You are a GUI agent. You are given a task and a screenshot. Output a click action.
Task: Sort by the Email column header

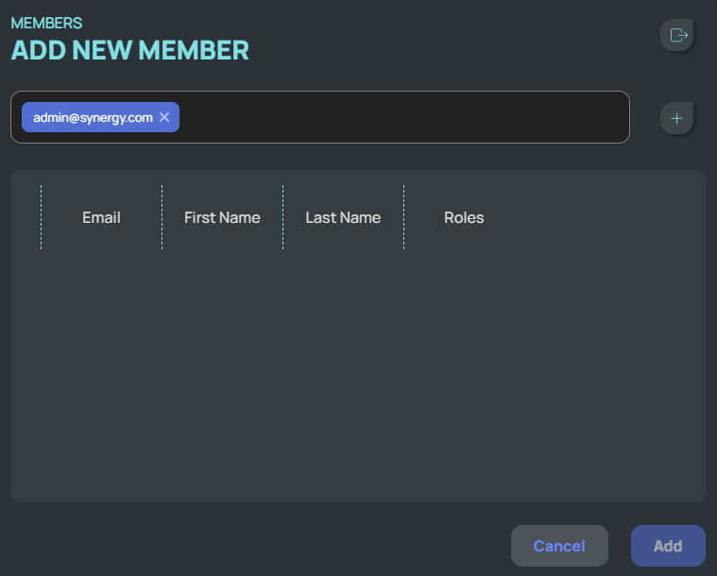(101, 217)
